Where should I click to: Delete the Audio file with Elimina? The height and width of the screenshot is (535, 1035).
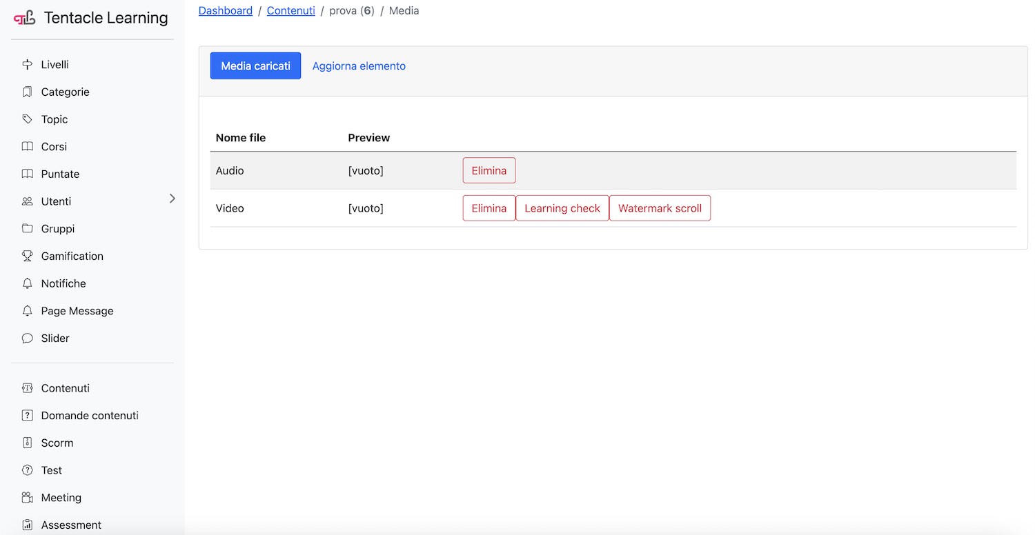point(489,171)
